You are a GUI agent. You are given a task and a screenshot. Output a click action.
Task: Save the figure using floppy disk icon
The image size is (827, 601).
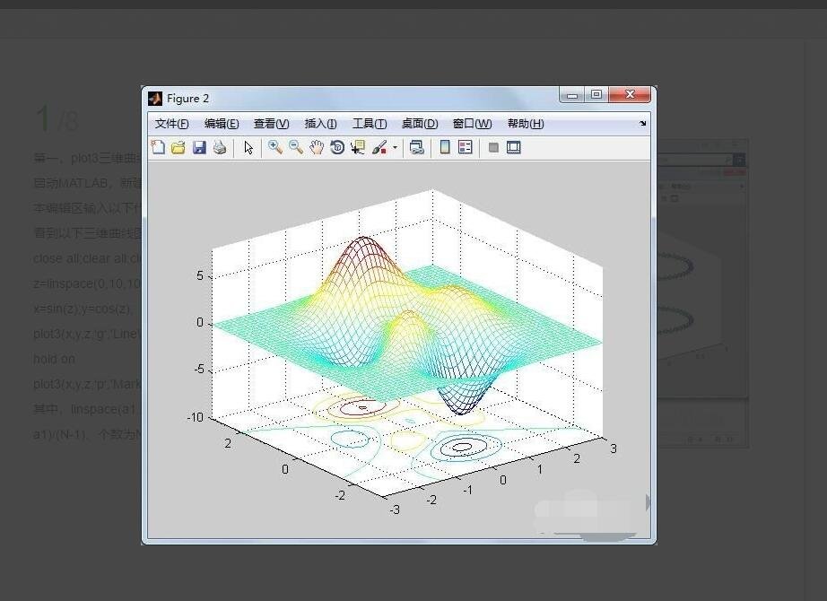tap(199, 148)
